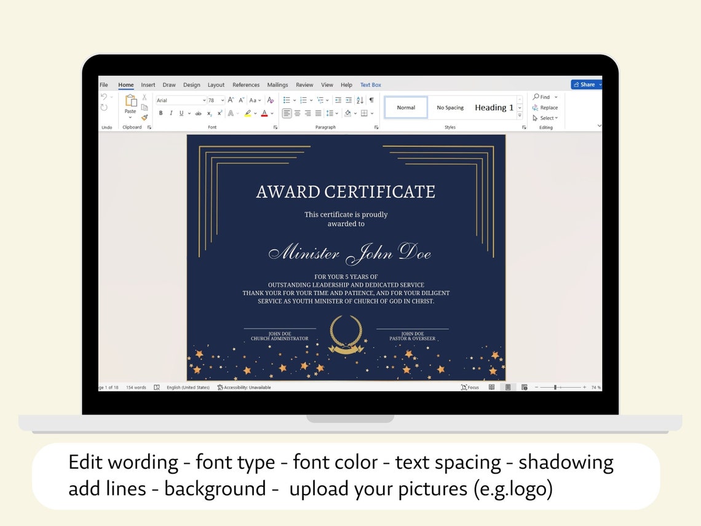Screen dimensions: 701x526
Task: Open the Bullets dropdown arrow
Action: [x=294, y=100]
